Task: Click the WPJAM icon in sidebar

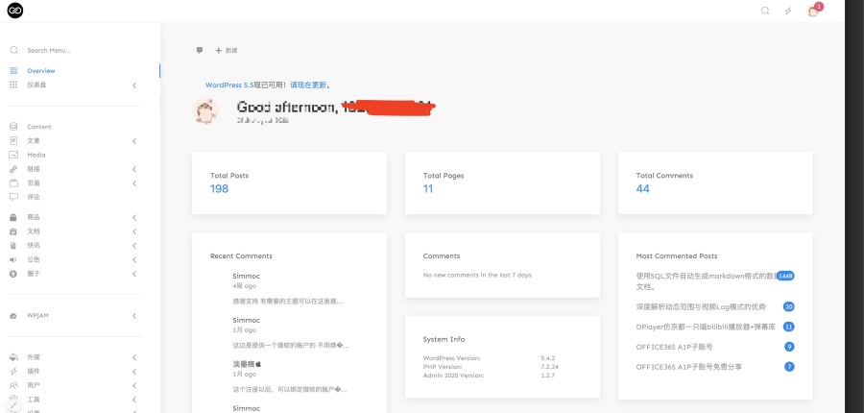Action: coord(13,315)
